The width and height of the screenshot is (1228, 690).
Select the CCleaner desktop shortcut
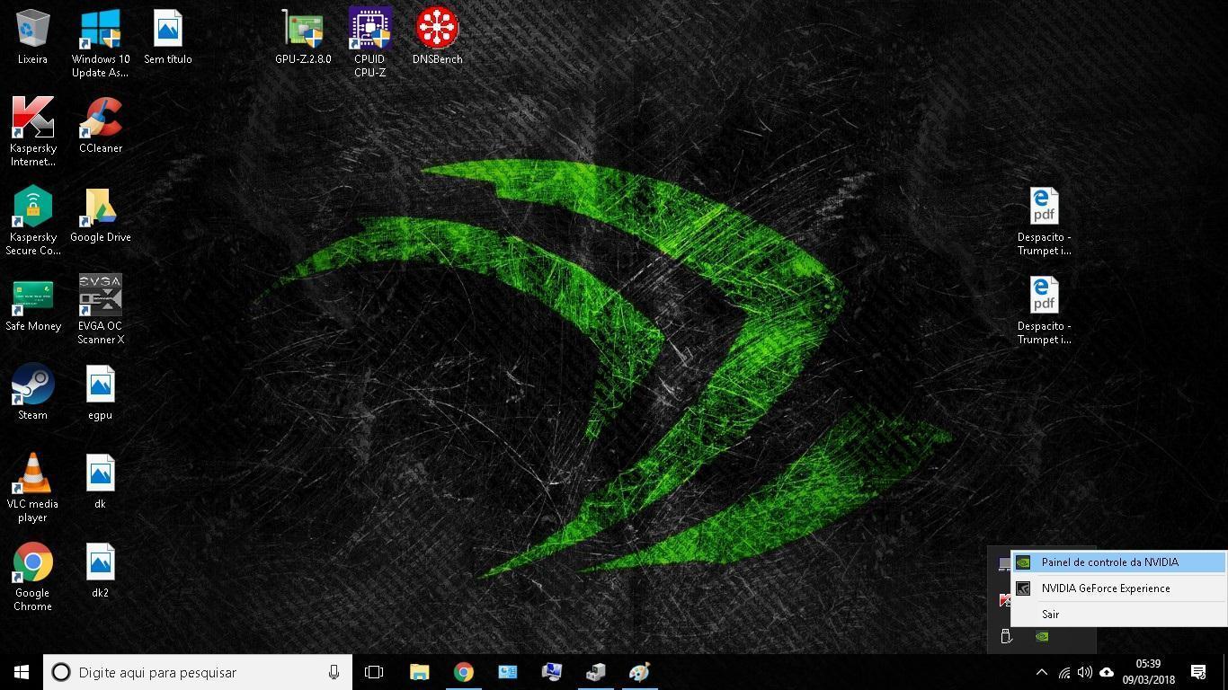pyautogui.click(x=100, y=127)
